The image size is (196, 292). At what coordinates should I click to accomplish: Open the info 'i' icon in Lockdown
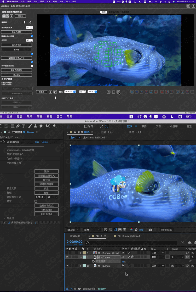point(11,16)
